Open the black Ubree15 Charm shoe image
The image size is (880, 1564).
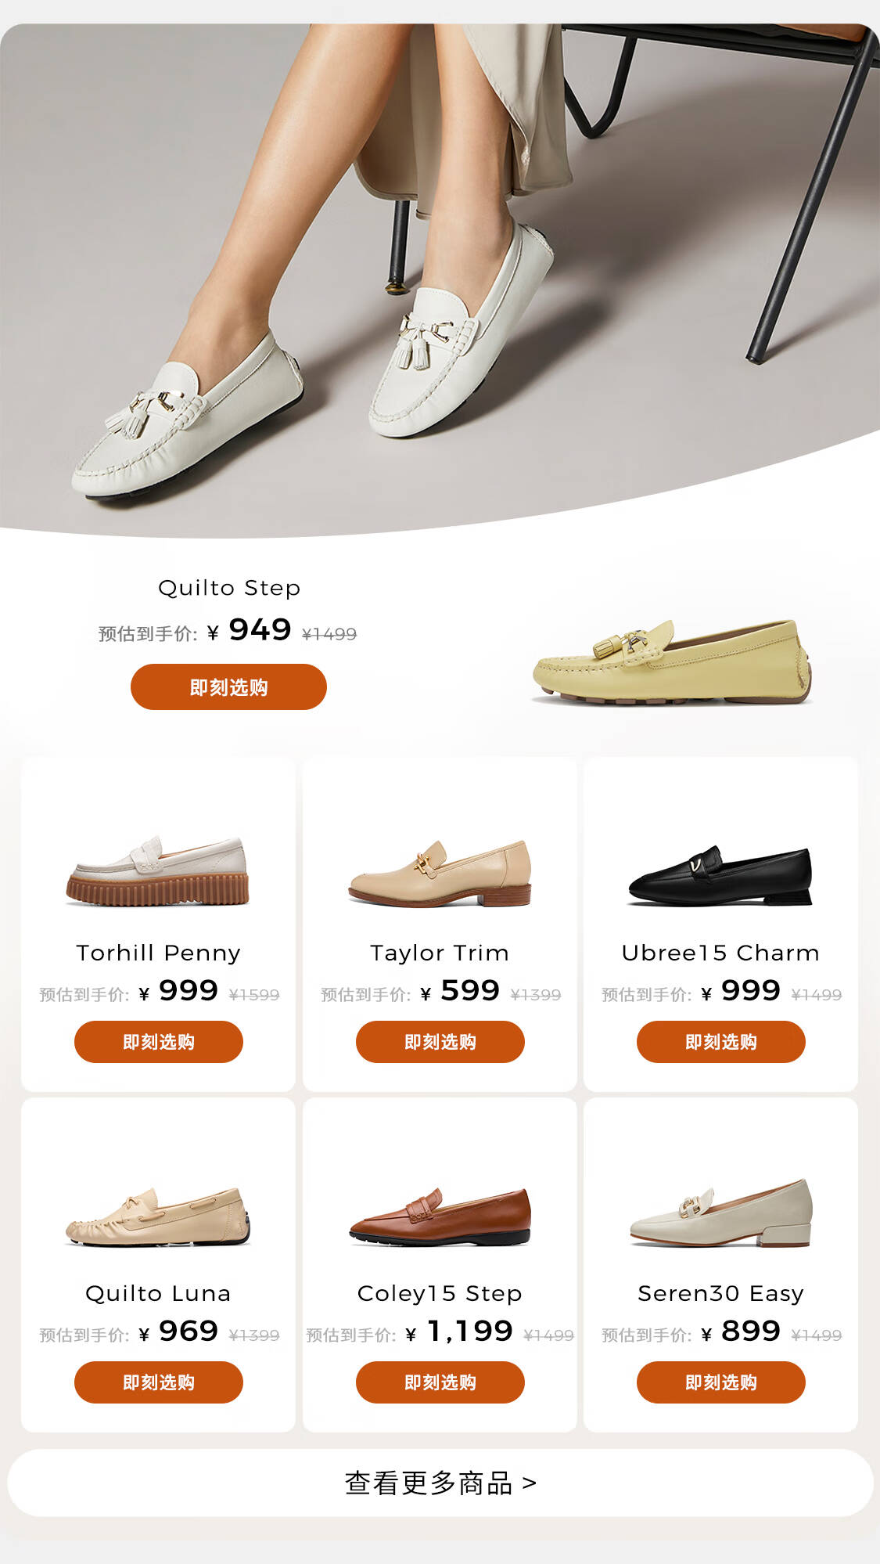720,875
